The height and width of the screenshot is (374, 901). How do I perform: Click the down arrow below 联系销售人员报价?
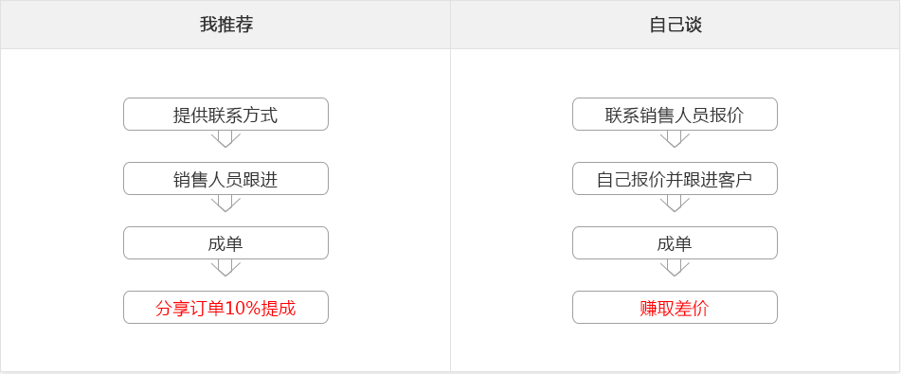pos(675,139)
